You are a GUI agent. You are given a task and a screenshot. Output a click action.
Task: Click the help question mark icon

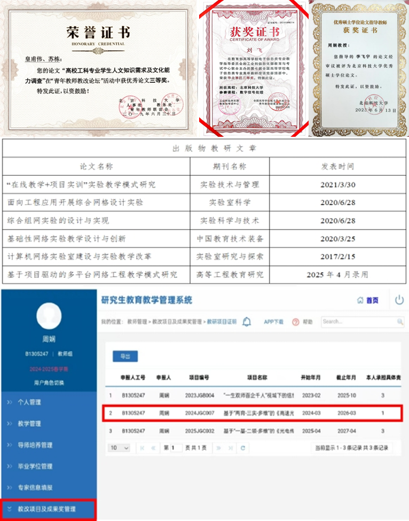pyautogui.click(x=295, y=322)
